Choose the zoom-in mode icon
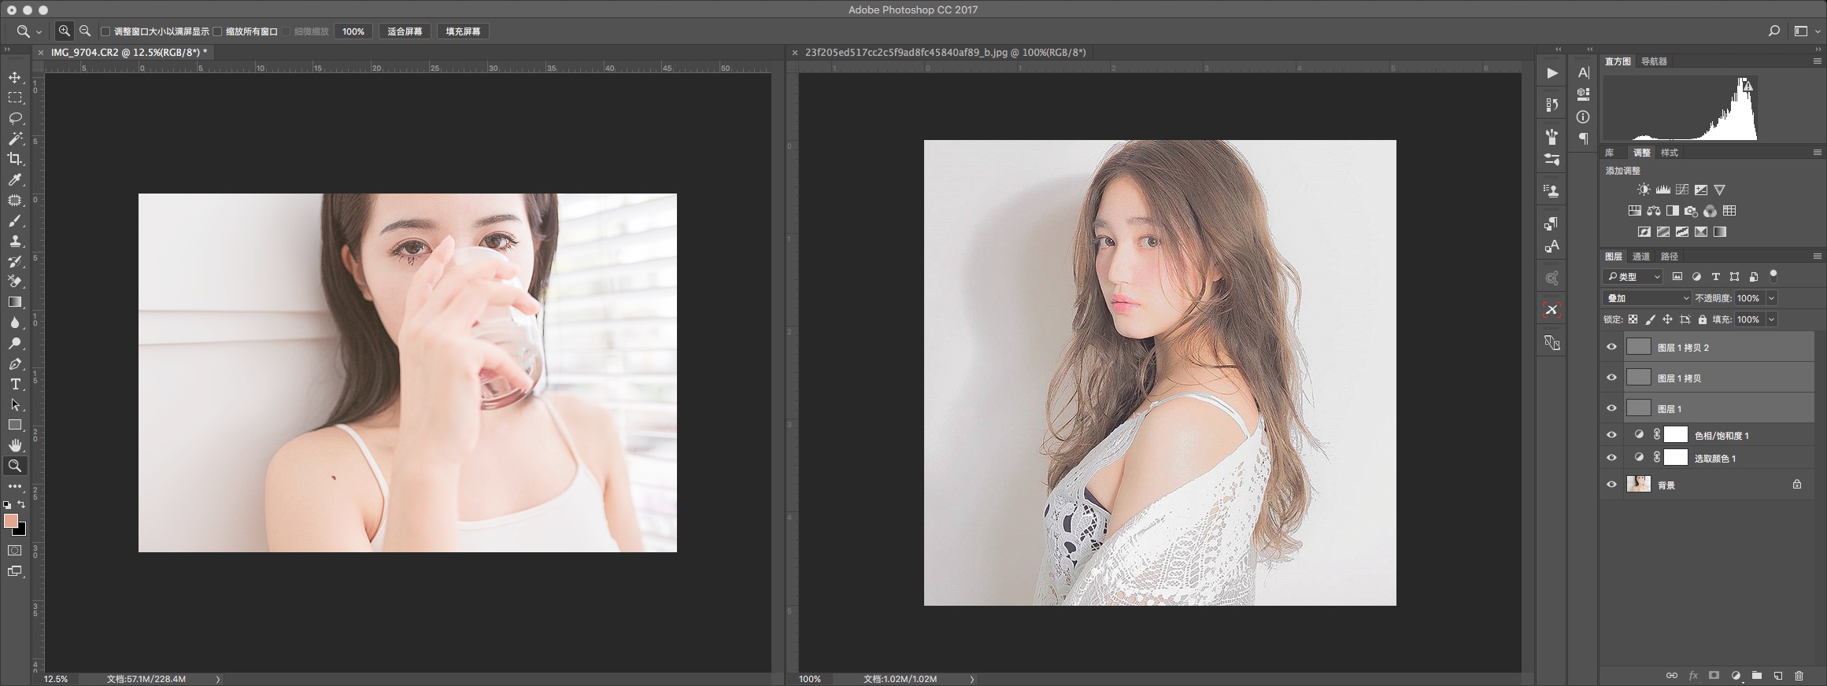Image resolution: width=1827 pixels, height=686 pixels. click(x=65, y=31)
